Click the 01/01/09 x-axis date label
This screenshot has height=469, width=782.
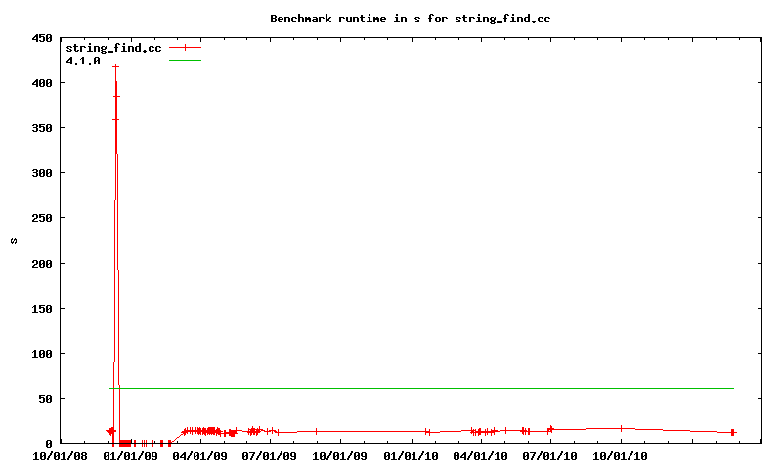[x=131, y=455]
